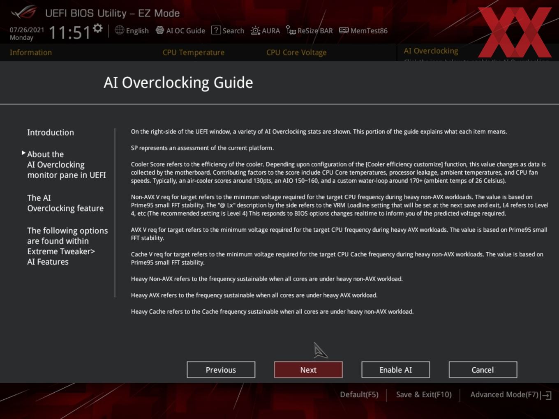Click Save & Exit(F10)
559x419 pixels.
(424, 394)
